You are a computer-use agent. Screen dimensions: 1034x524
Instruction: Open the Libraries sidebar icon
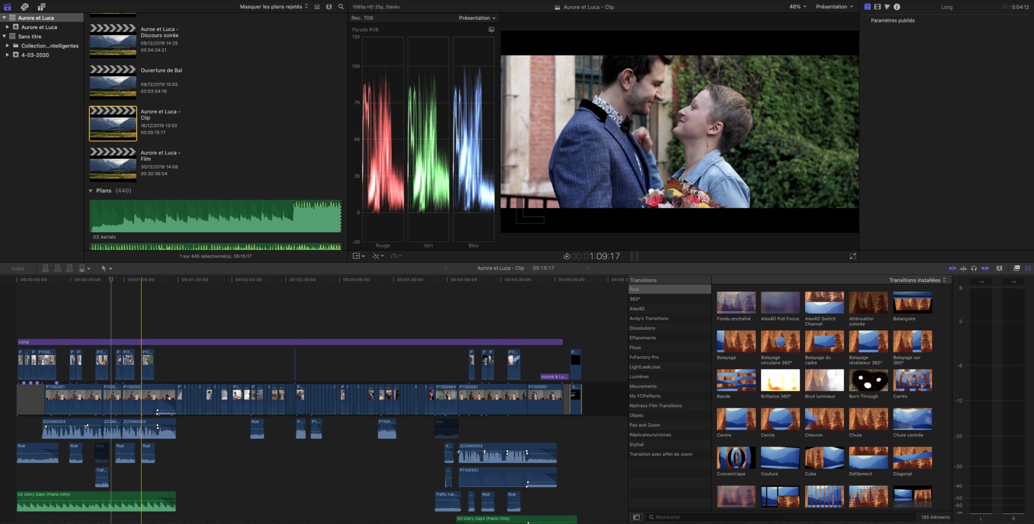[8, 7]
